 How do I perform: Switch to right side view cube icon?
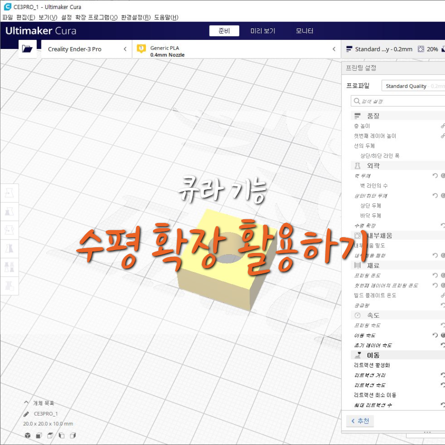coord(73,435)
